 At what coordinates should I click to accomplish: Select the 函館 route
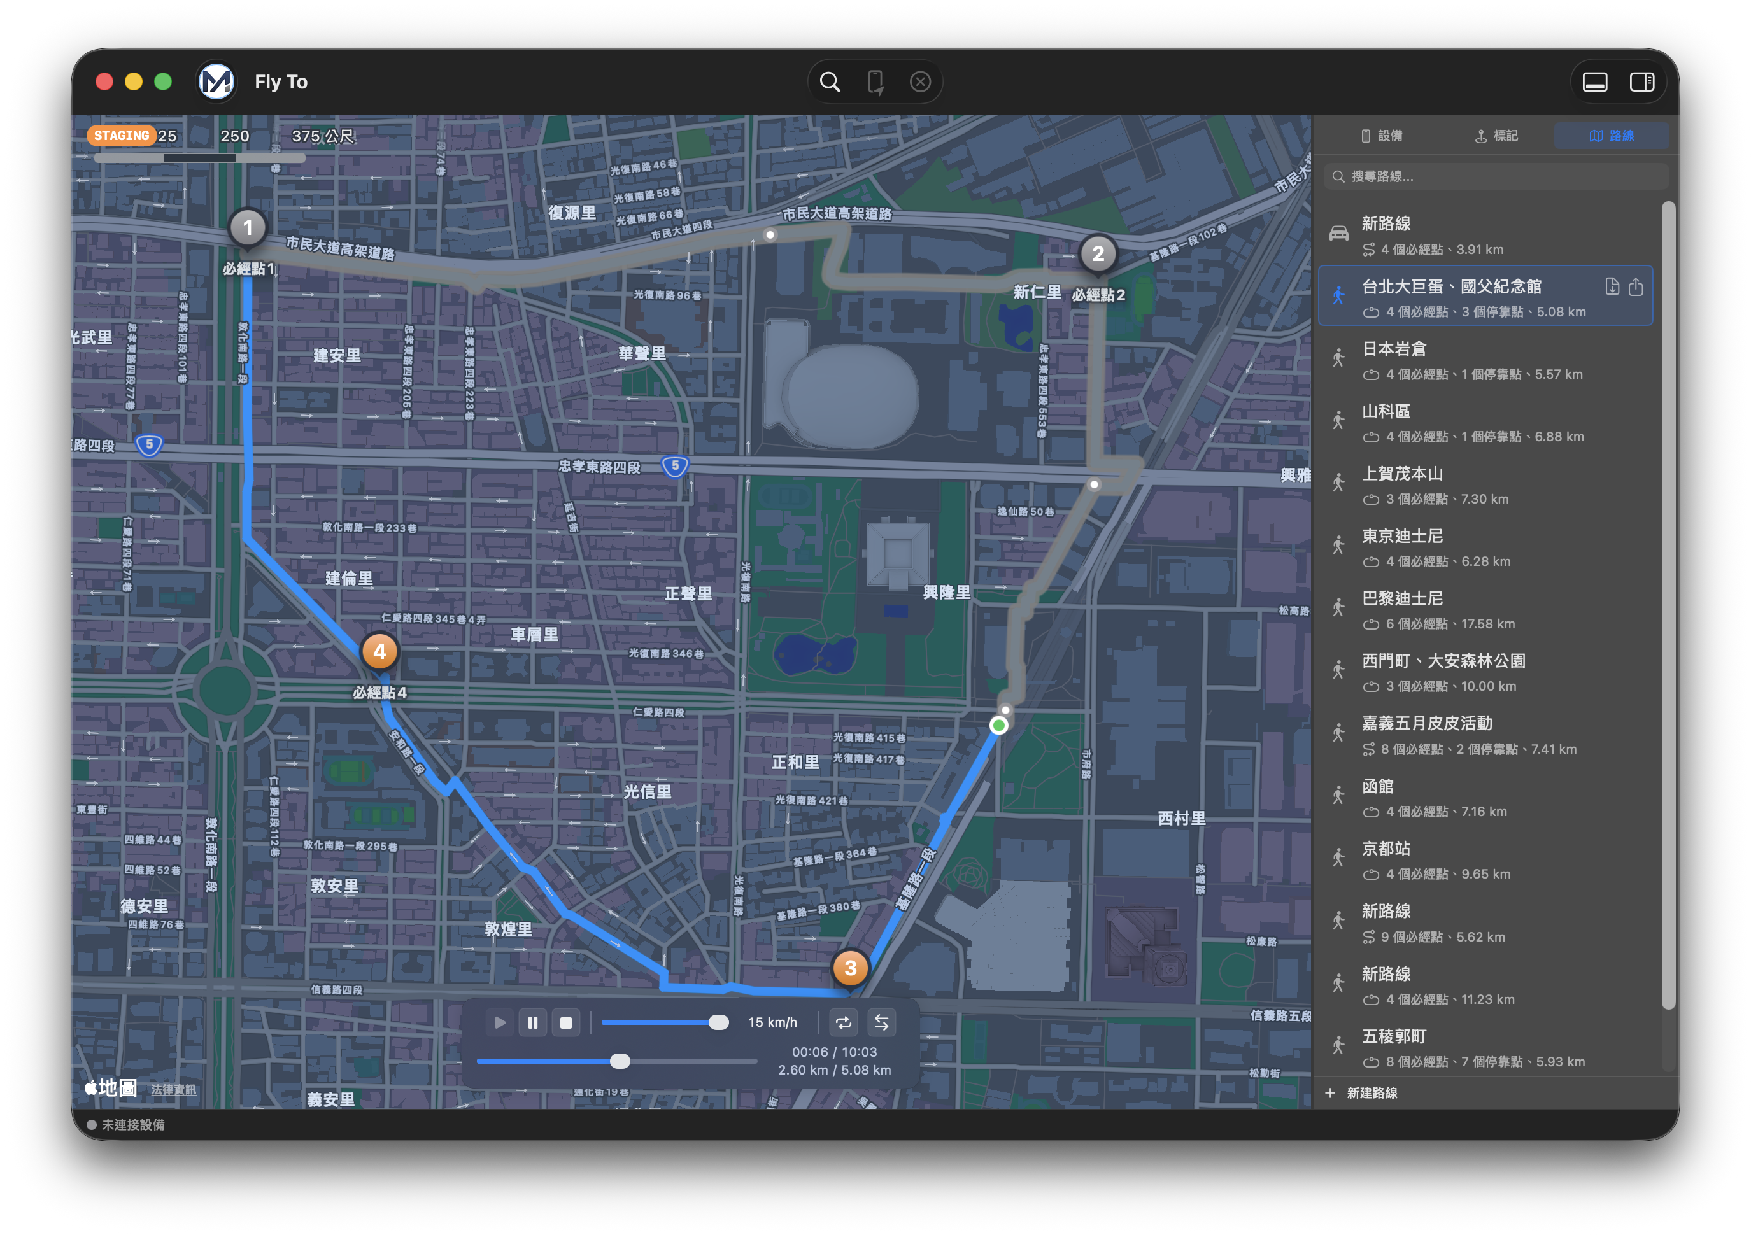(x=1485, y=798)
